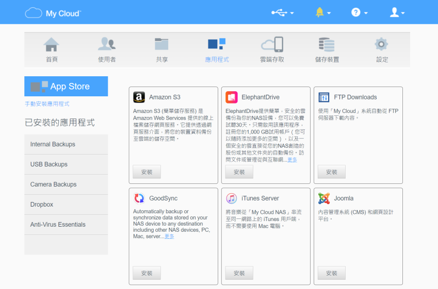This screenshot has height=289, width=438.
Task: Go to the 首頁 home tab
Action: tap(52, 50)
